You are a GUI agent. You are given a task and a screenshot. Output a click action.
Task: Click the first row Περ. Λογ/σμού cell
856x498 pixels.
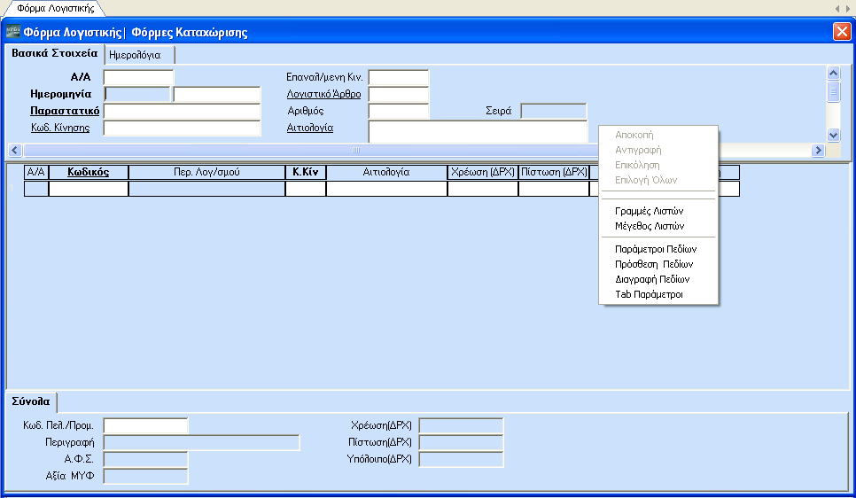coord(206,189)
